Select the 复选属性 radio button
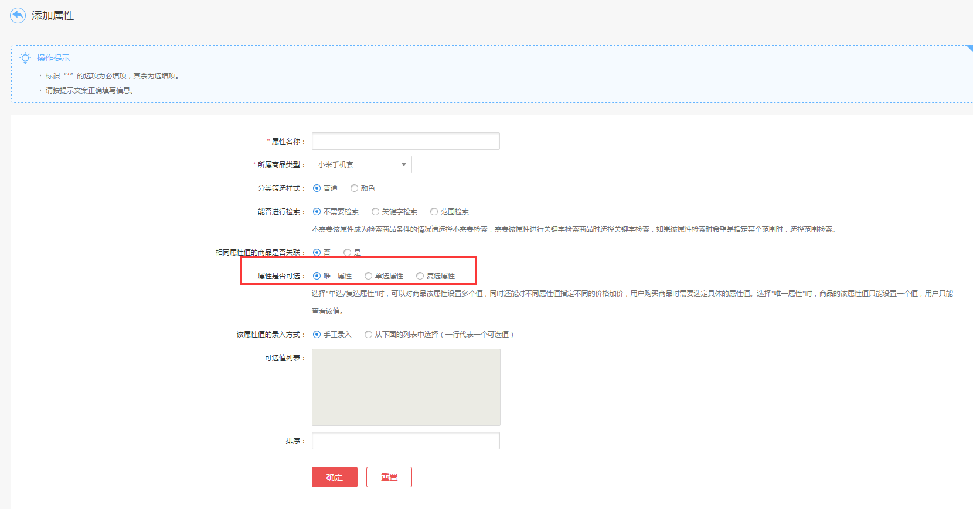 tap(420, 276)
